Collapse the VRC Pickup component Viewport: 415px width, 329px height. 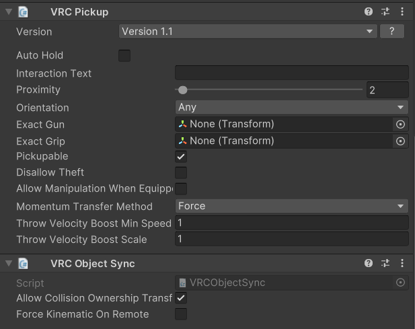tap(8, 11)
